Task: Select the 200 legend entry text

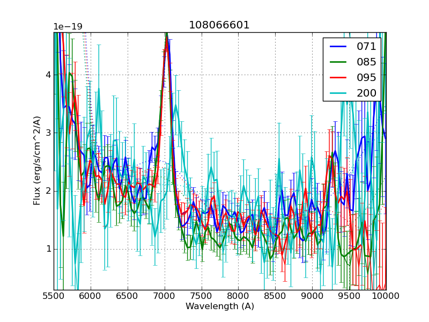Action: coord(366,93)
